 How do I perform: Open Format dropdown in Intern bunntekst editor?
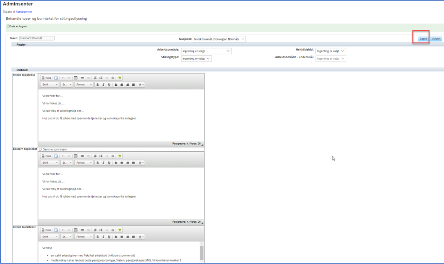coord(83,237)
